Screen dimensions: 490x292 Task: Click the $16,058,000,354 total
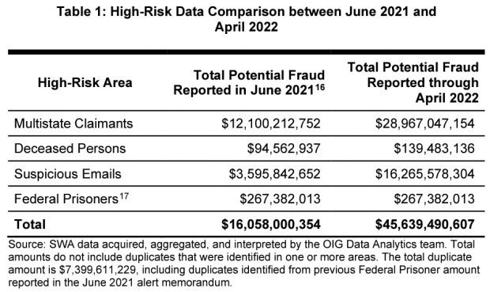point(271,225)
